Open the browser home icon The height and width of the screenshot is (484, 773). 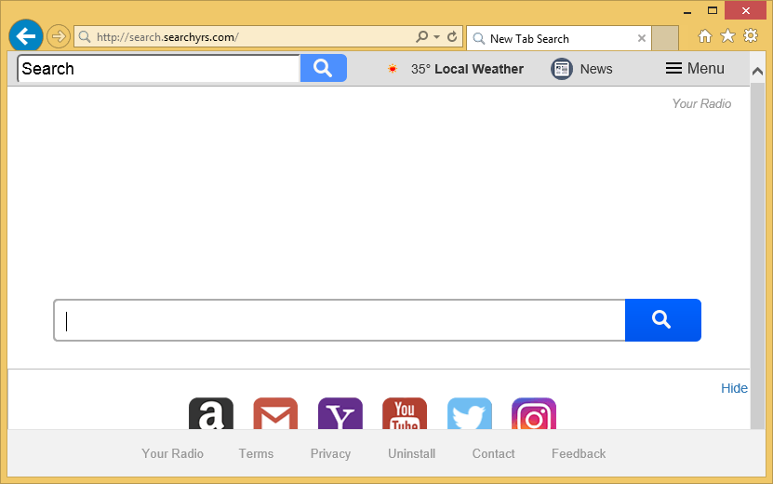[704, 36]
